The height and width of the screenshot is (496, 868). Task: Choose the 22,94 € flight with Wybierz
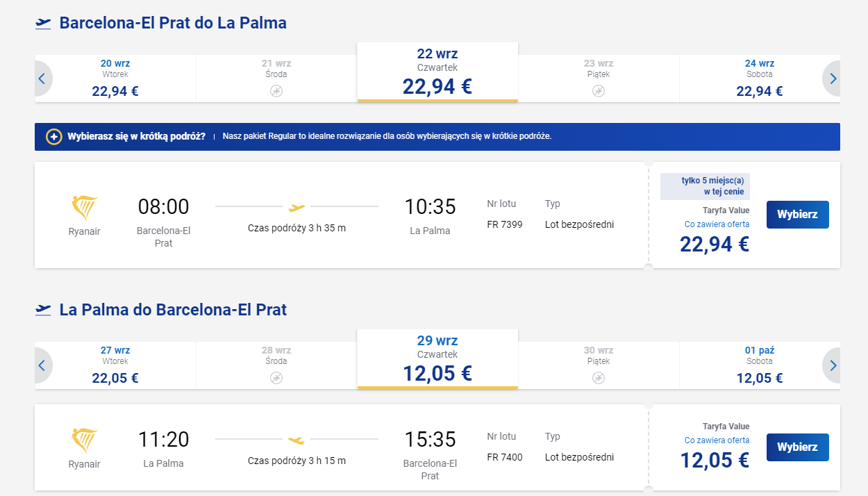797,215
